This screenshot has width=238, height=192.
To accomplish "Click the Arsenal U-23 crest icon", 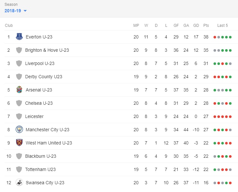I will [19, 90].
